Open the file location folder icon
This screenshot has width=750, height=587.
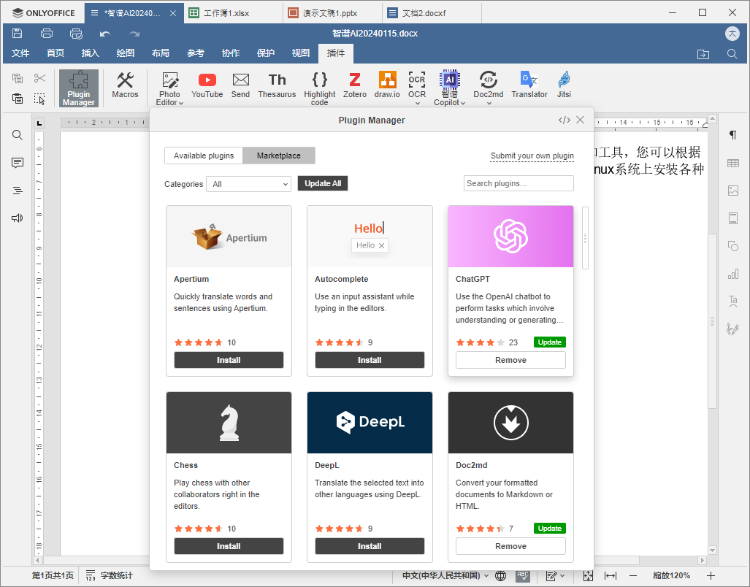pyautogui.click(x=703, y=54)
